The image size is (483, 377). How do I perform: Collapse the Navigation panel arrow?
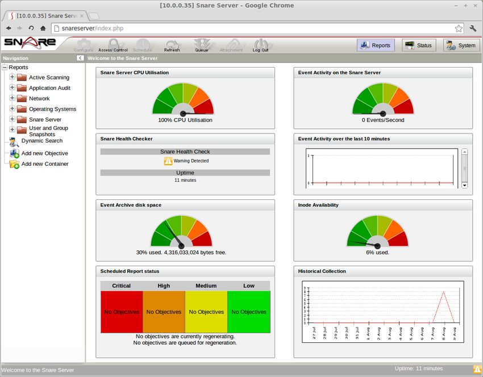coord(80,58)
